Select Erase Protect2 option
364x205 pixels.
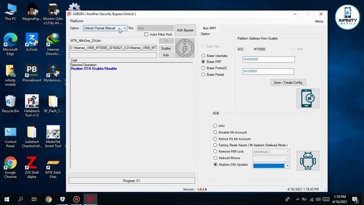203,68
